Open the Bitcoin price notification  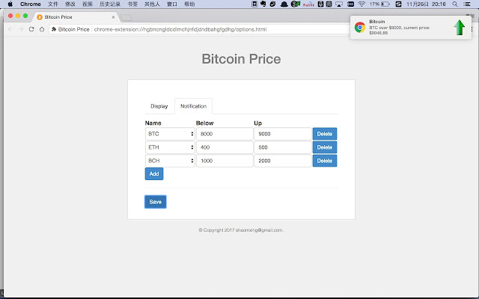[410, 28]
